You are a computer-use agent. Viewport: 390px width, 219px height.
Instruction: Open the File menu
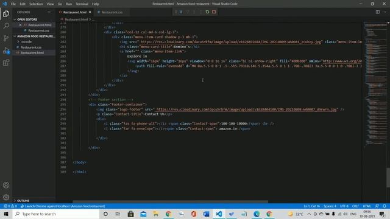tap(13, 4)
